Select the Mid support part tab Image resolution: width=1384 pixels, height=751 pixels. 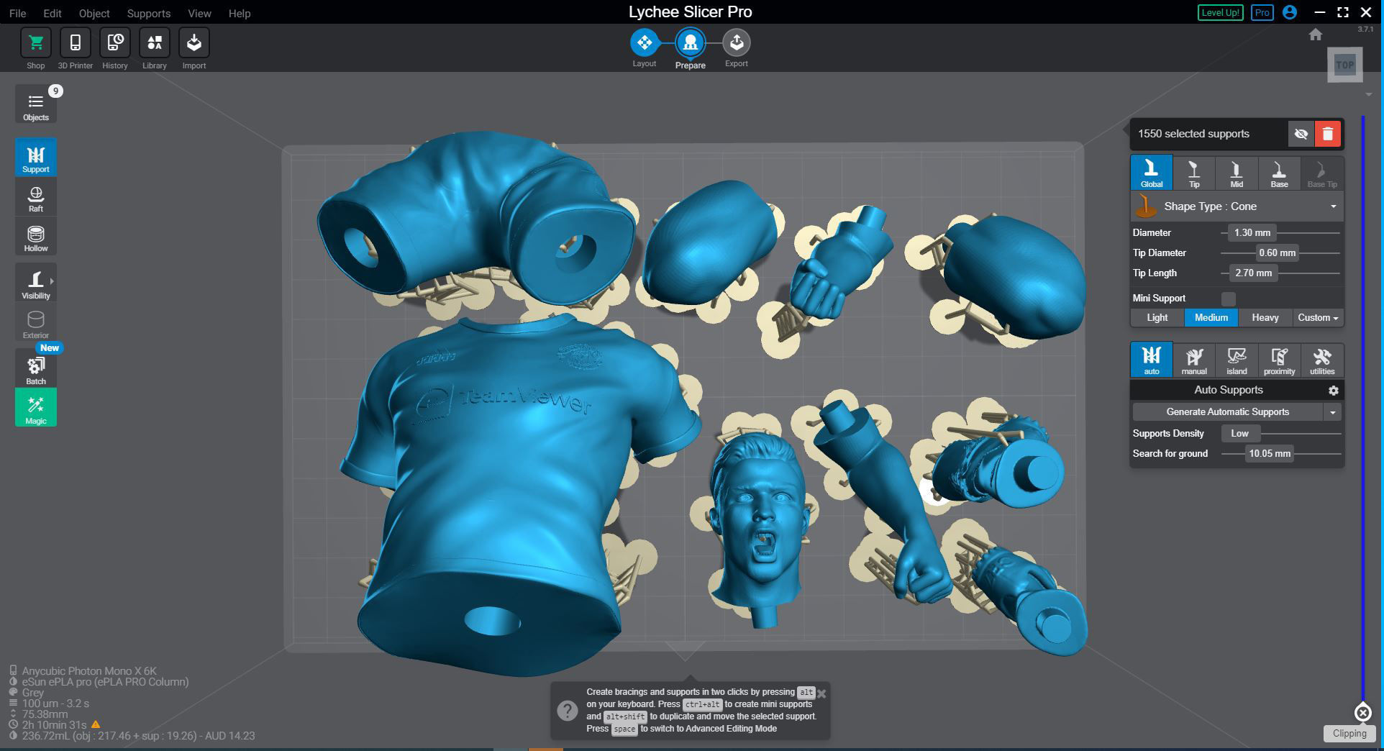(1237, 173)
